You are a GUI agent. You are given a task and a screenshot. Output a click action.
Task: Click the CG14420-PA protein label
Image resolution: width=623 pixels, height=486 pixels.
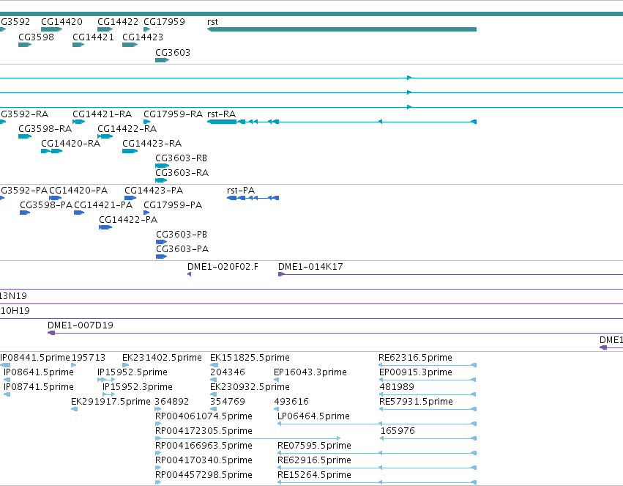click(78, 191)
